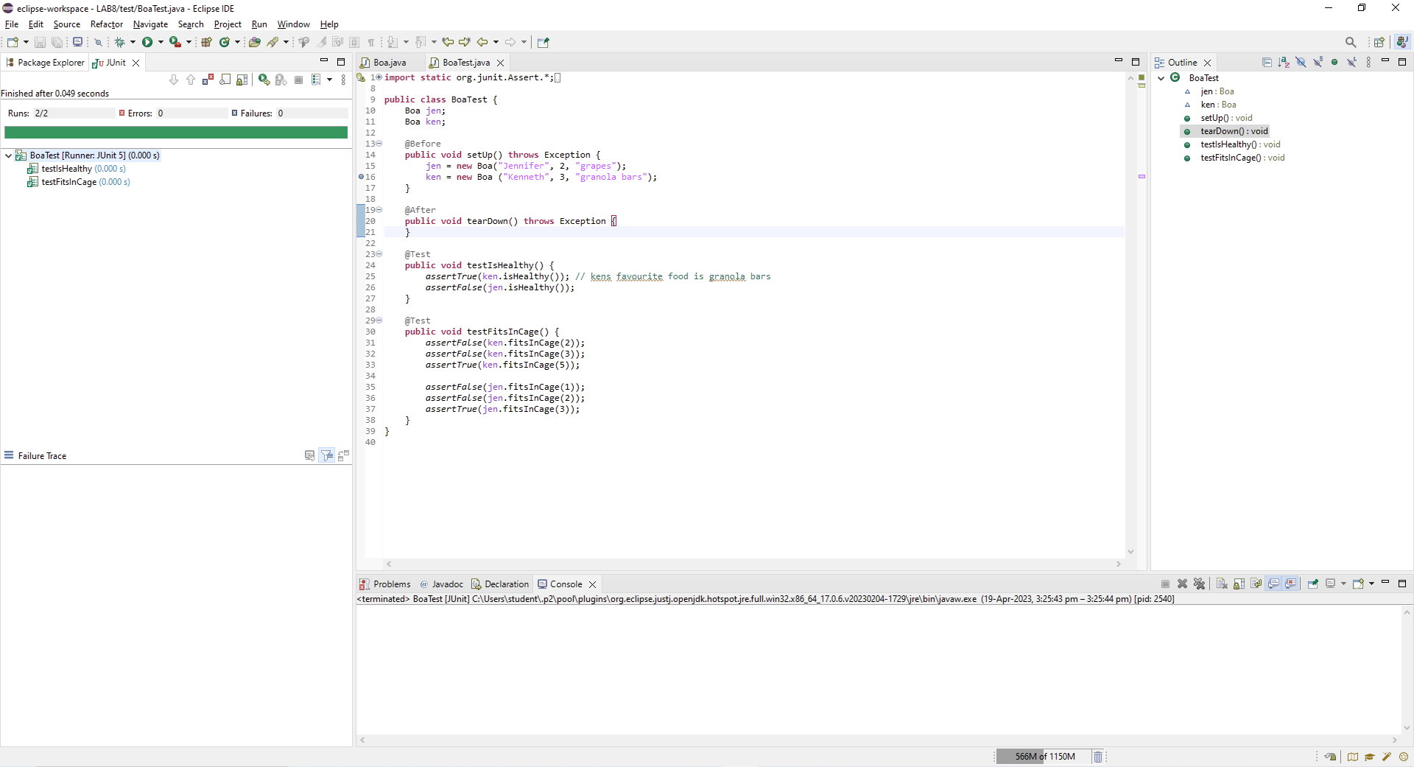1414x767 pixels.
Task: Open the Navigate menu
Action: [x=150, y=24]
